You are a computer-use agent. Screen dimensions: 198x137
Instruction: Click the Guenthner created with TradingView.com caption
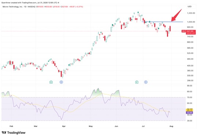point(30,3)
